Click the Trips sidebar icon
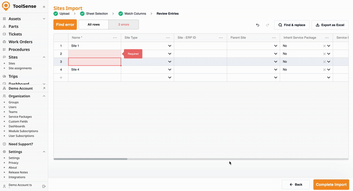The image size is (353, 191). click(x=4, y=76)
